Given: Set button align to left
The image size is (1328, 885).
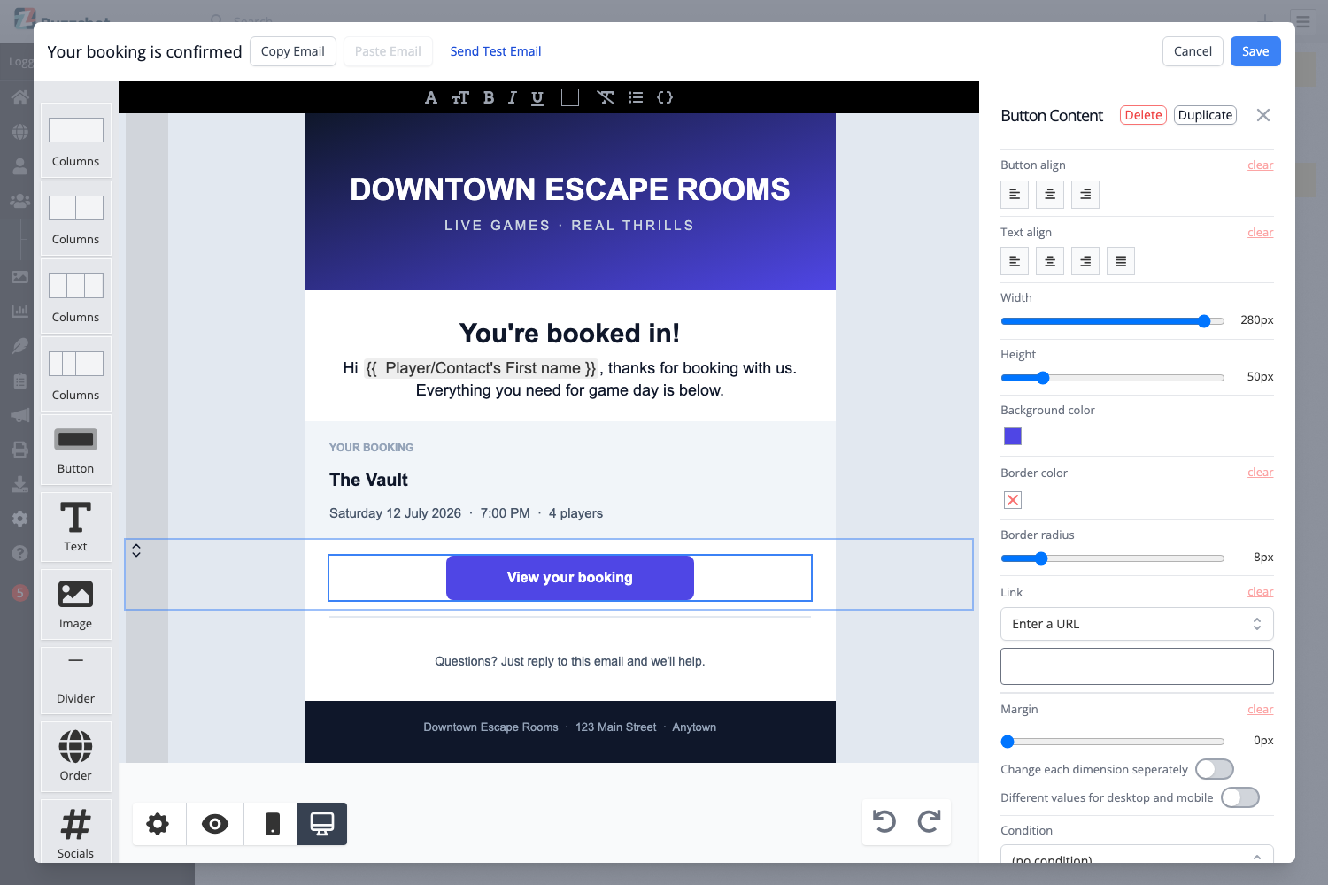Looking at the screenshot, I should (1015, 195).
